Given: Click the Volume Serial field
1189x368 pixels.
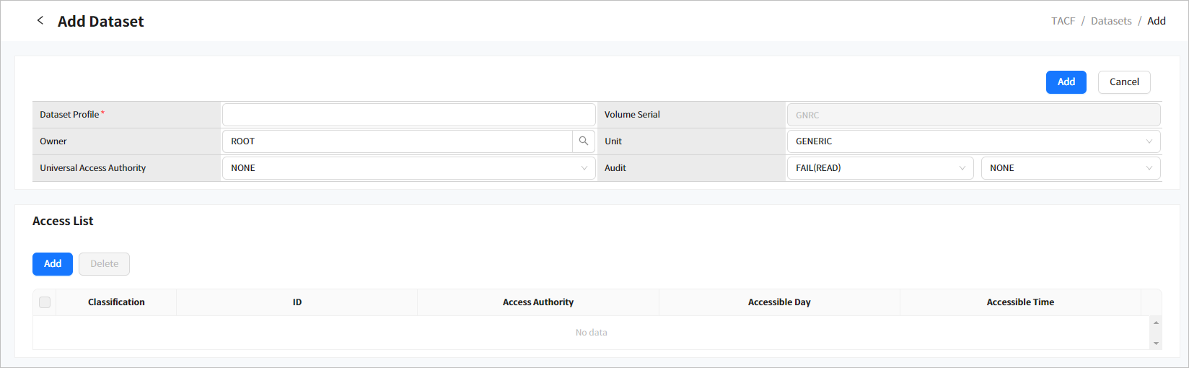Looking at the screenshot, I should (x=973, y=115).
